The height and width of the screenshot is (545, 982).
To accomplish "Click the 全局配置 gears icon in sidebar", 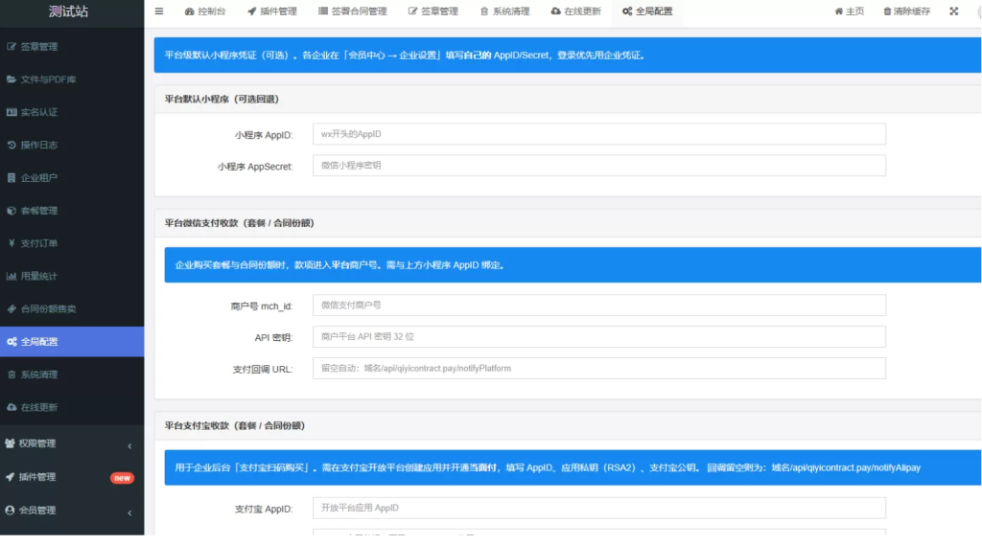I will [12, 342].
